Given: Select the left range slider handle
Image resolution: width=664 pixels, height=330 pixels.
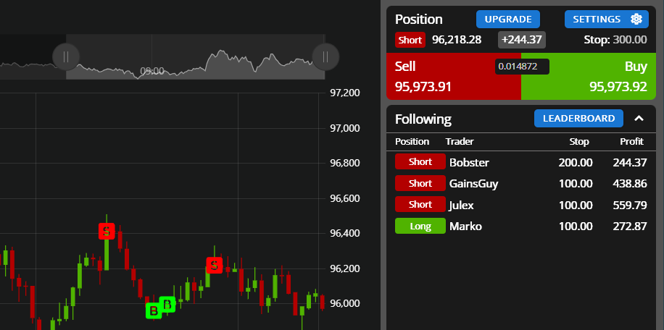Looking at the screenshot, I should (66, 56).
